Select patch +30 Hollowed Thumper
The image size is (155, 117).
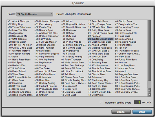tap(47, 21)
